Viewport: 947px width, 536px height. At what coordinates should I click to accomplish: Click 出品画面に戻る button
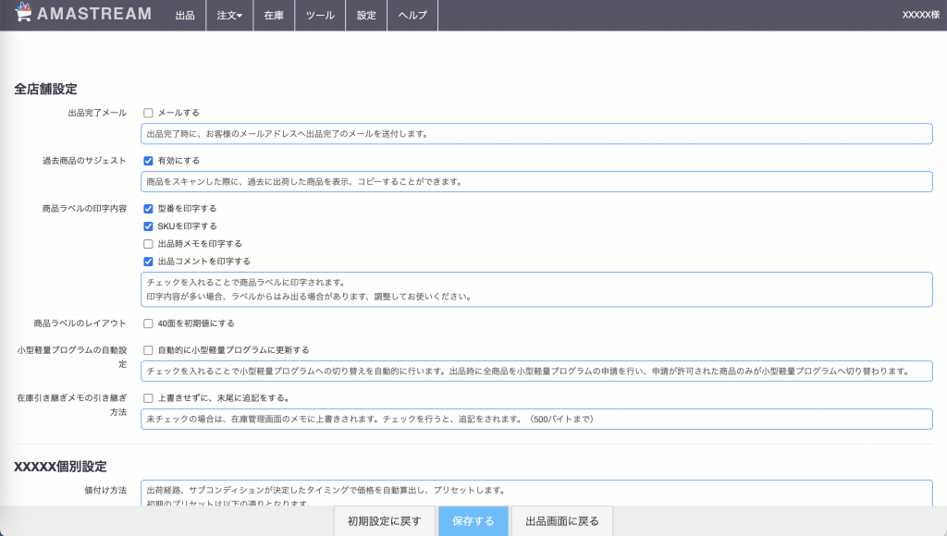(x=561, y=521)
